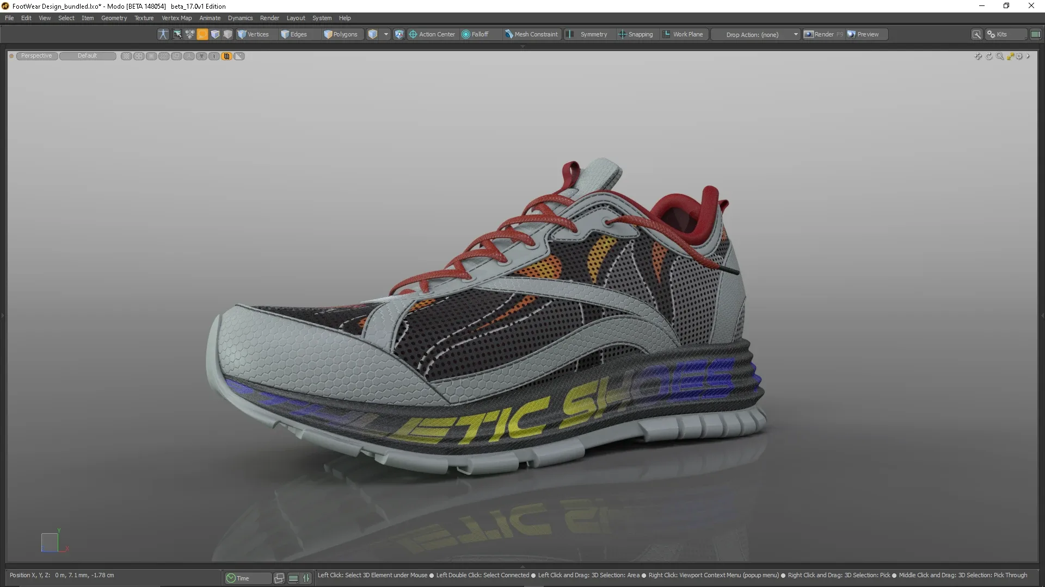This screenshot has height=587, width=1045.
Task: Click the viewport zoom magnifier icon
Action: pyautogui.click(x=1000, y=57)
